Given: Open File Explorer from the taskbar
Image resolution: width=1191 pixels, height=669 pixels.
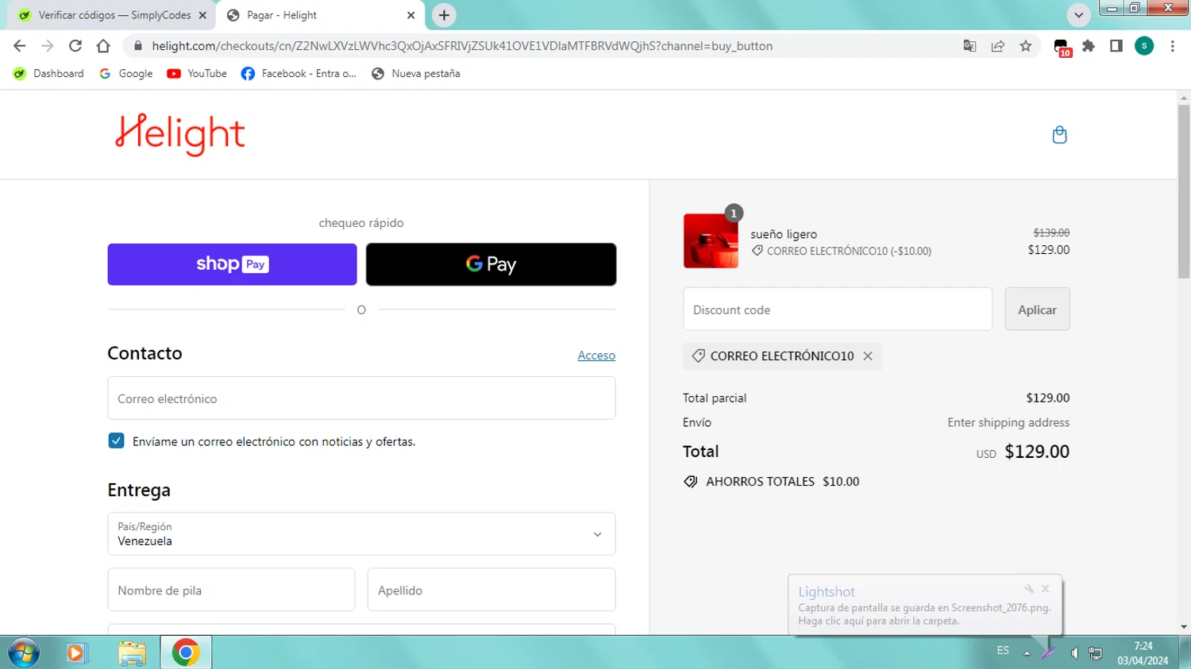Looking at the screenshot, I should pos(132,652).
